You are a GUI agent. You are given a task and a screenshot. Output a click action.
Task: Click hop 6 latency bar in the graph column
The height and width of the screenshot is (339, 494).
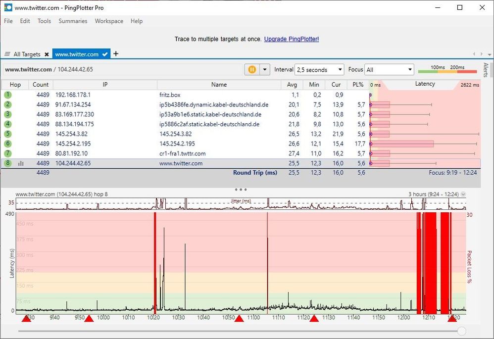402,144
